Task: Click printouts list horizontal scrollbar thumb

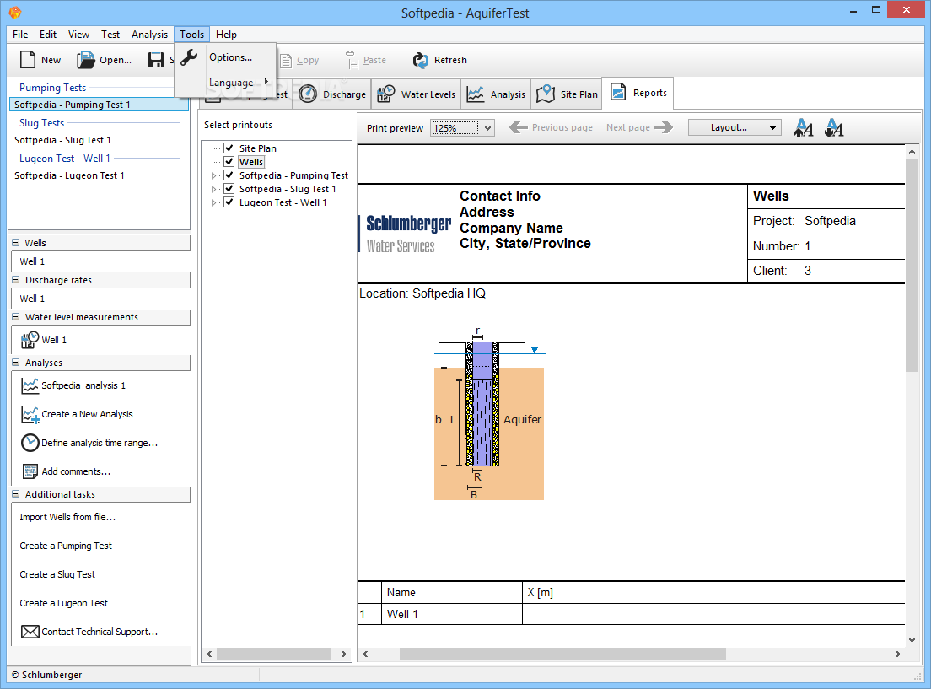Action: coord(274,654)
